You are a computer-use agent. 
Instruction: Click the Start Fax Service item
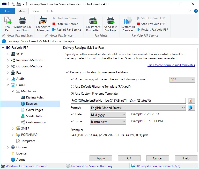(x=65, y=18)
